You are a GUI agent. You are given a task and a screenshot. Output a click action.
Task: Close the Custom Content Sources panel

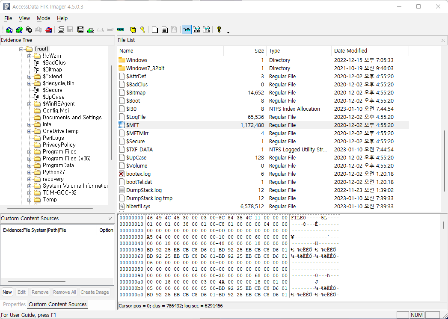(x=110, y=219)
